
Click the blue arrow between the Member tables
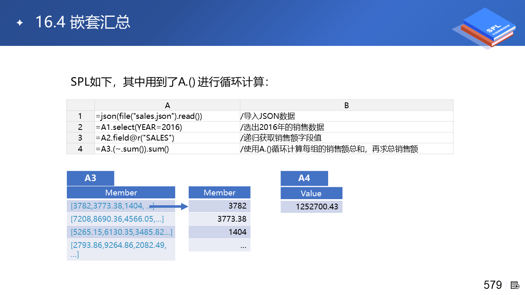point(168,206)
